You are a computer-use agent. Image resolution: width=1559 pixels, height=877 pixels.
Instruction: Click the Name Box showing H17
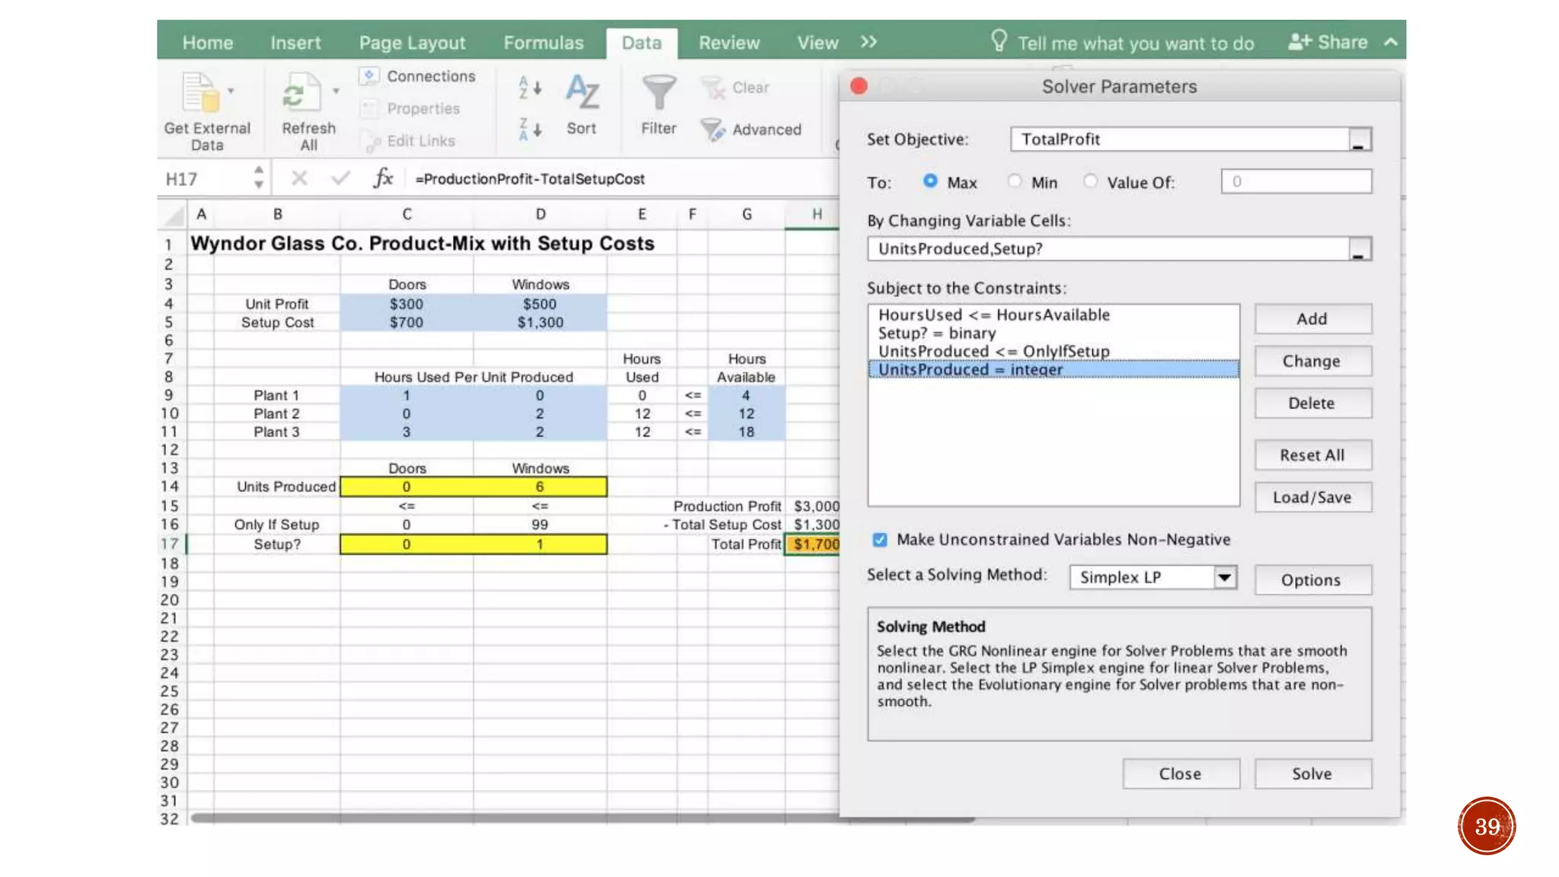point(206,179)
